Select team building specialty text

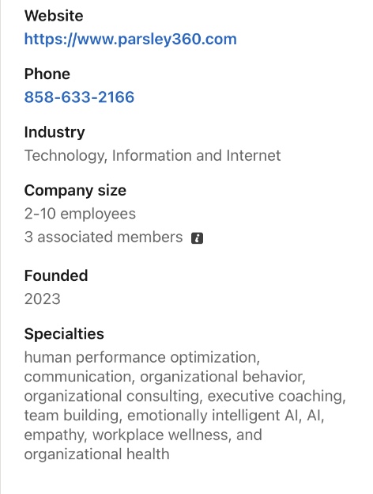[72, 416]
